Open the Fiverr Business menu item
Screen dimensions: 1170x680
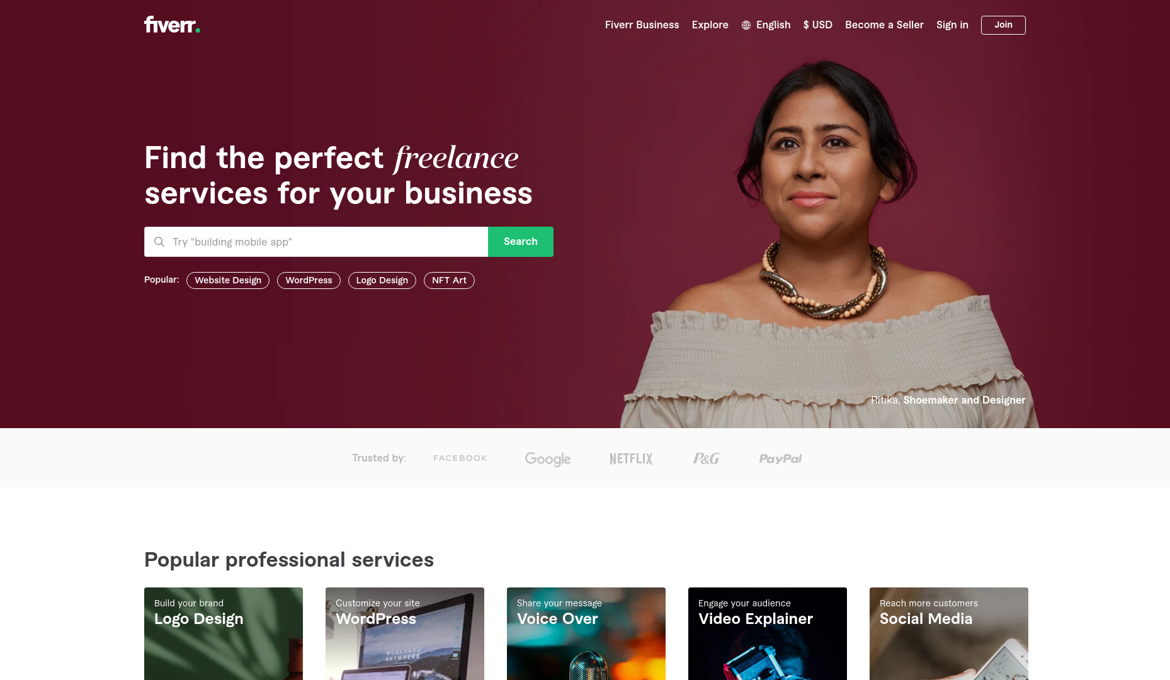coord(642,25)
